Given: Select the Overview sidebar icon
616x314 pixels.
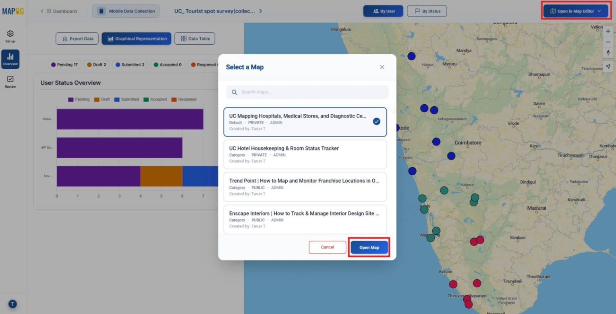Looking at the screenshot, I should click(x=10, y=58).
